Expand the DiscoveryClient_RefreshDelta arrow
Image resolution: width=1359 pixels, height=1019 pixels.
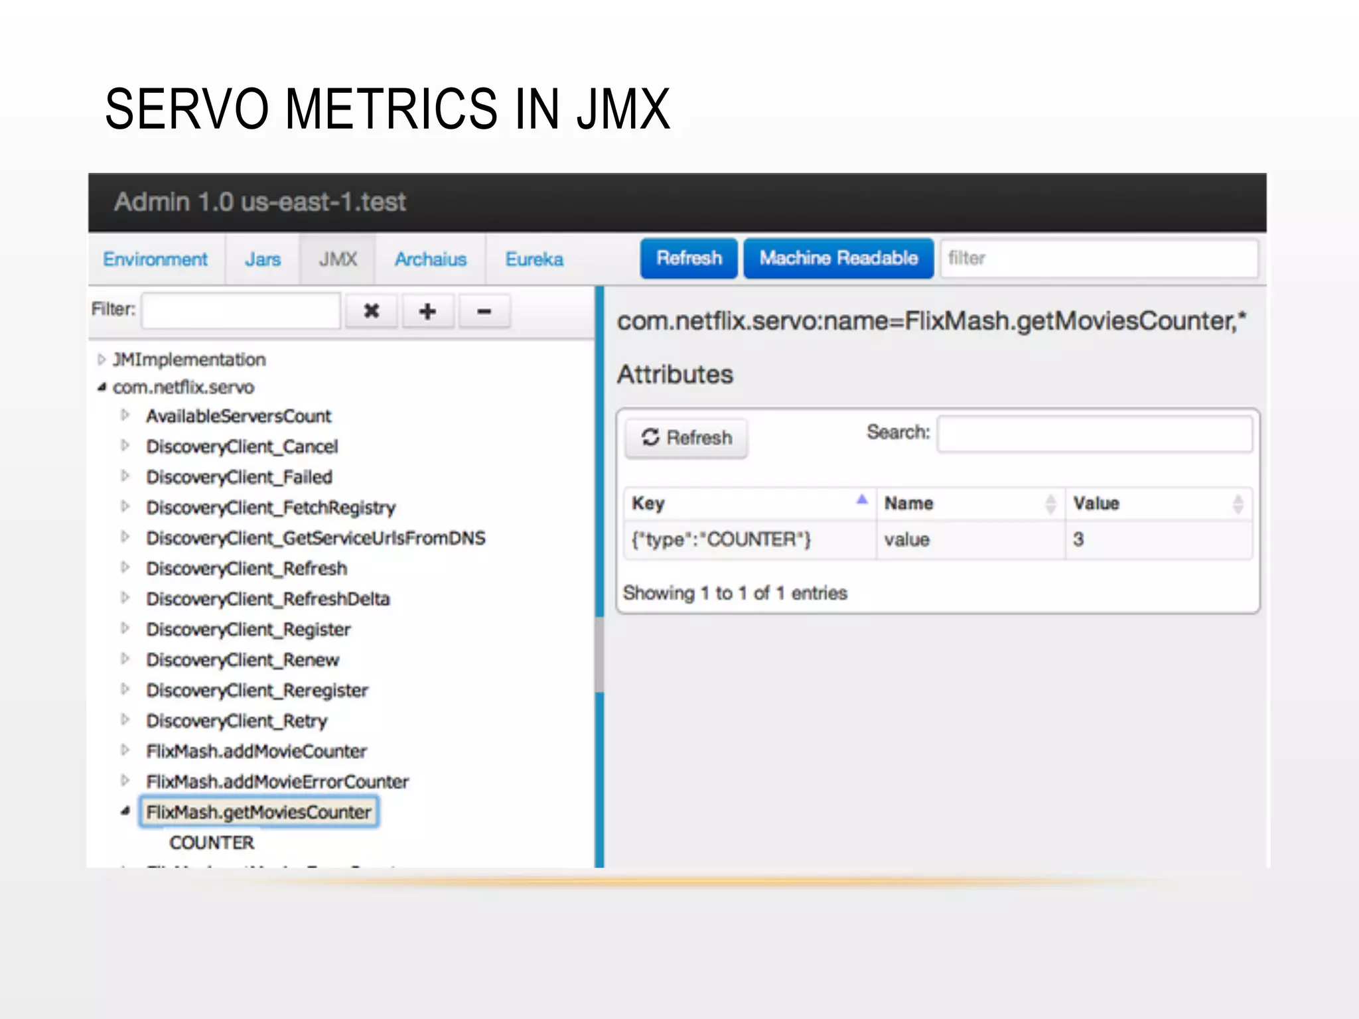125,598
